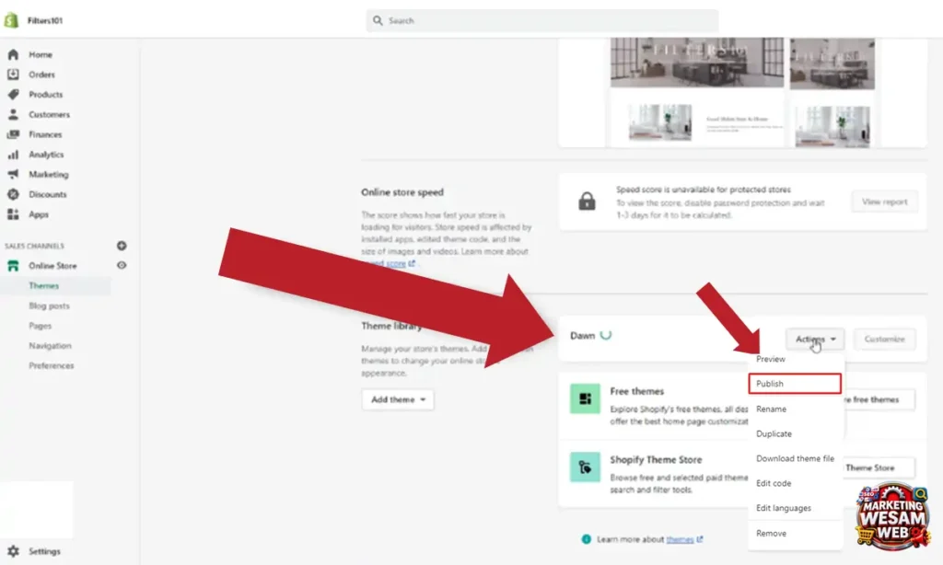Click the Apps grid icon
The height and width of the screenshot is (565, 943).
tap(13, 214)
